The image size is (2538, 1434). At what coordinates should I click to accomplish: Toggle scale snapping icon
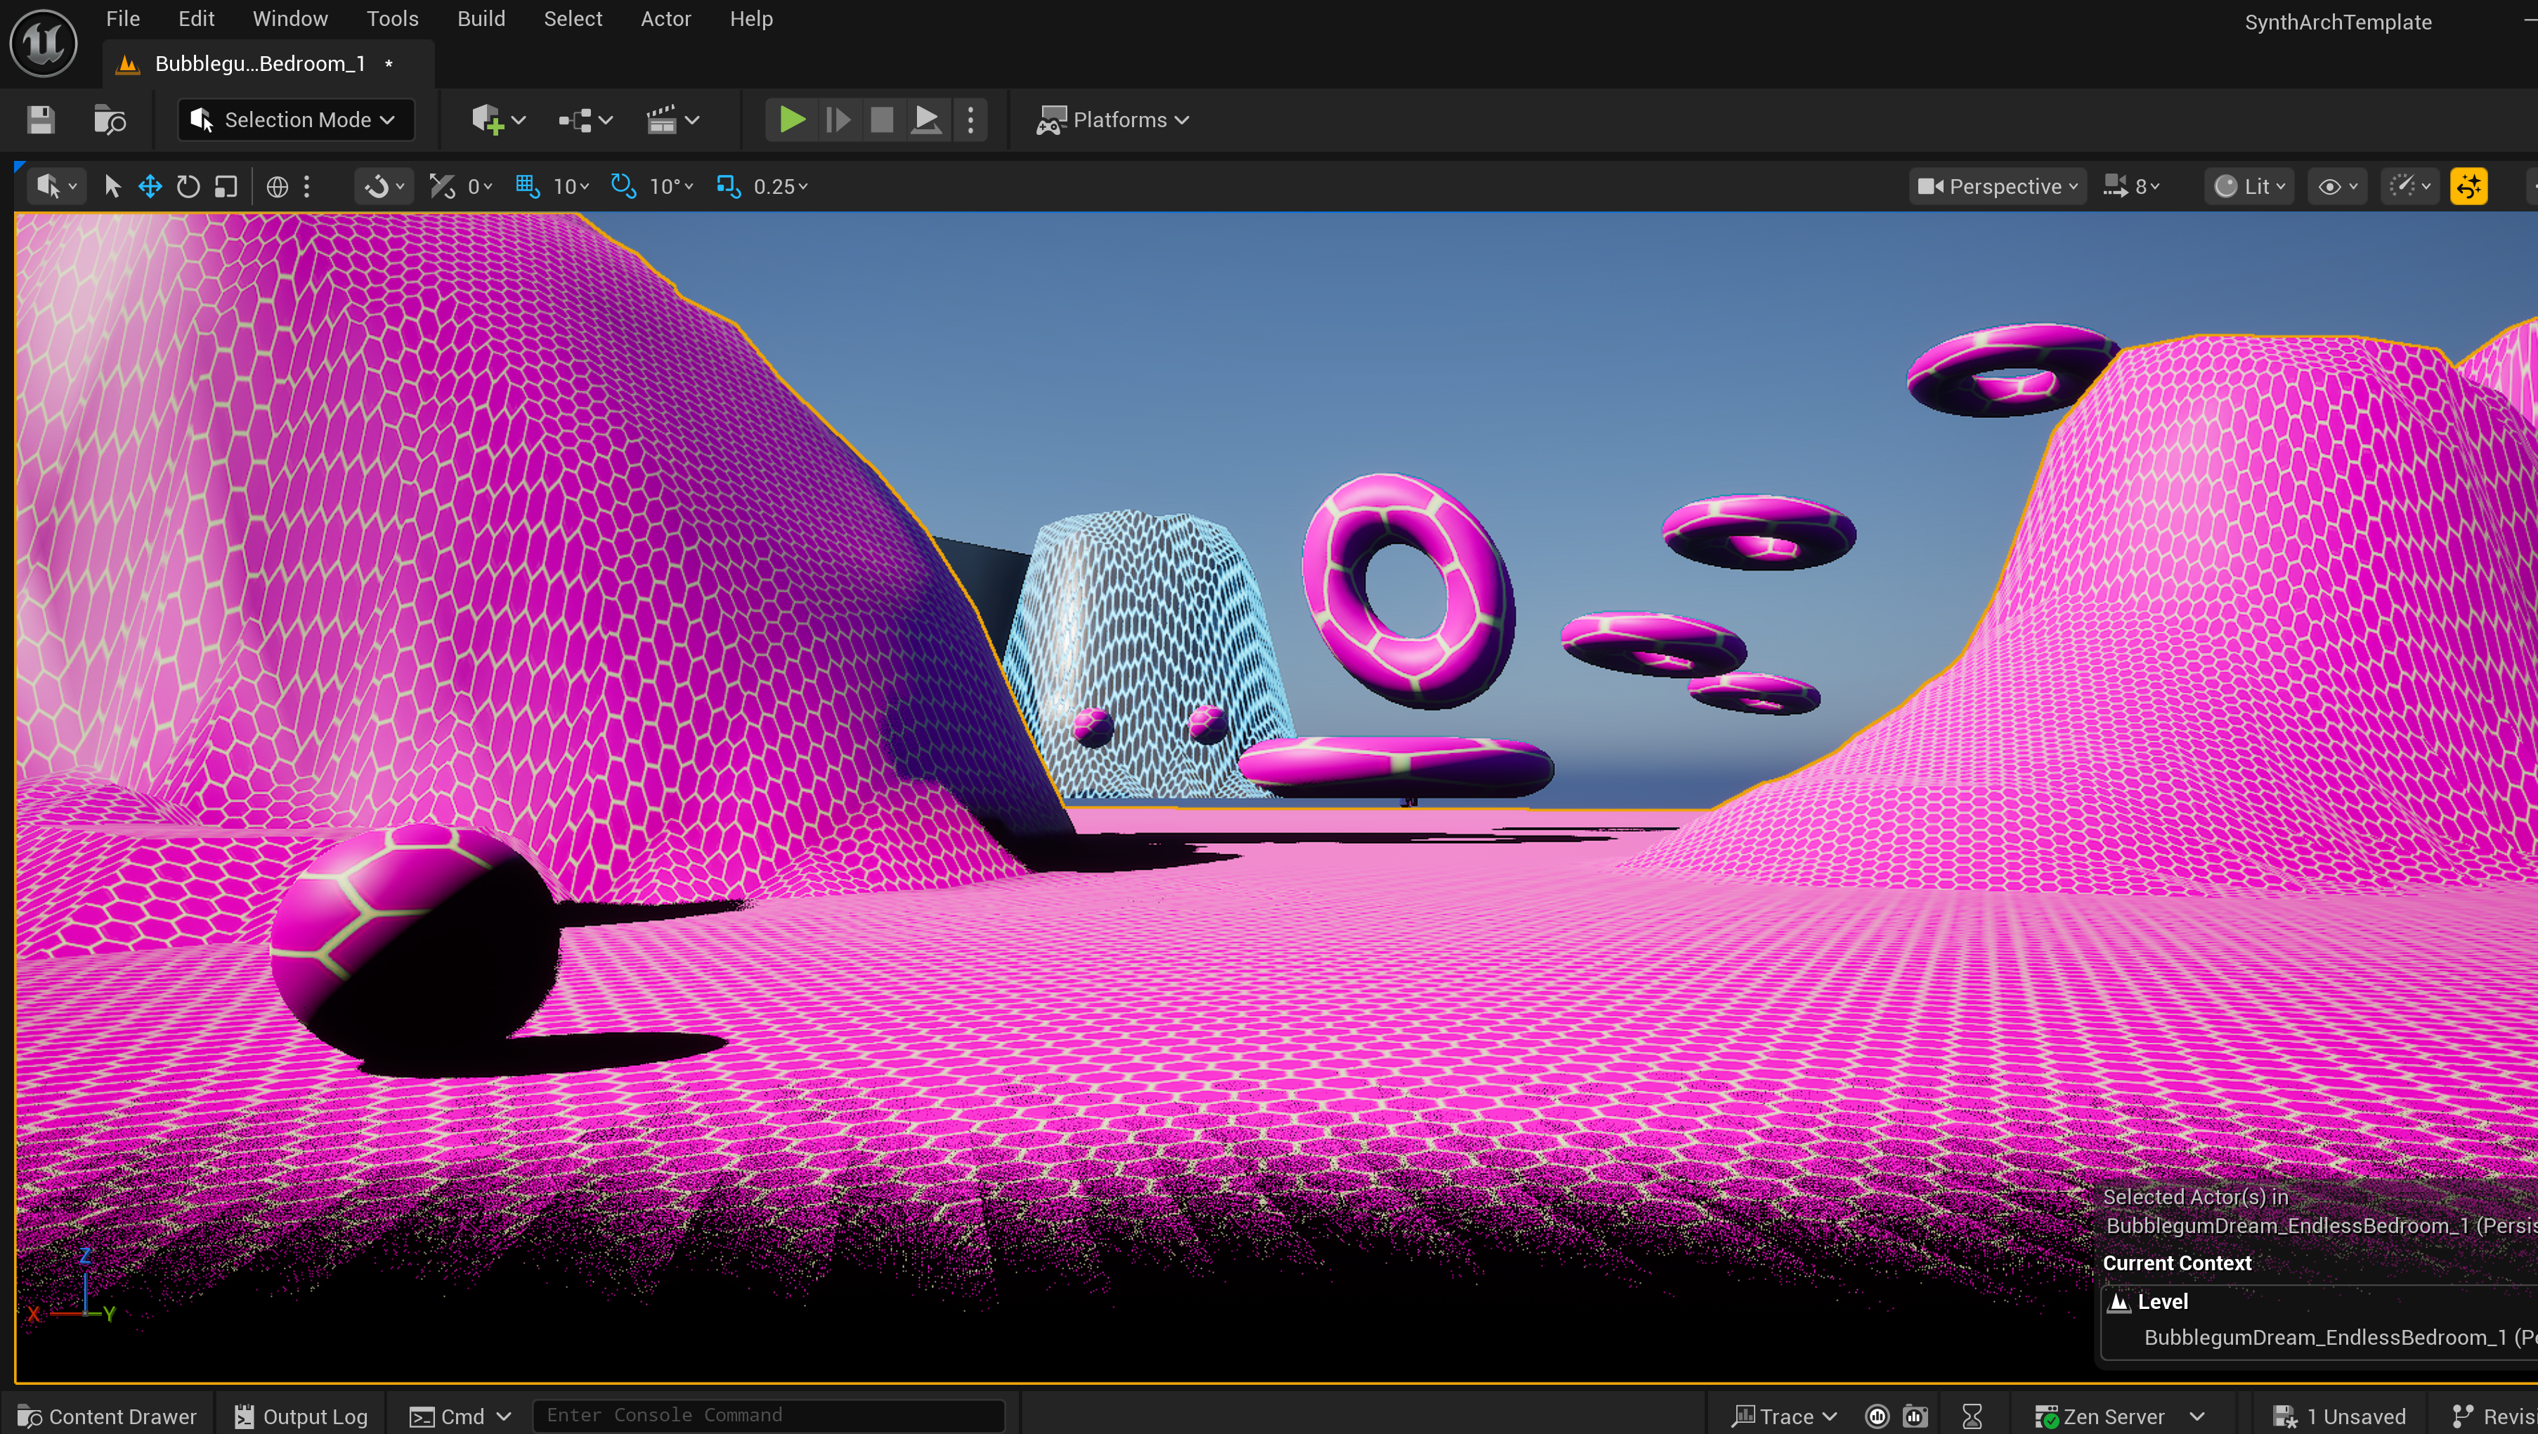click(728, 186)
